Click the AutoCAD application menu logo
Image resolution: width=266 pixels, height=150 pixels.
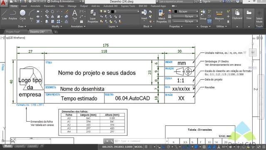coord(4,3)
